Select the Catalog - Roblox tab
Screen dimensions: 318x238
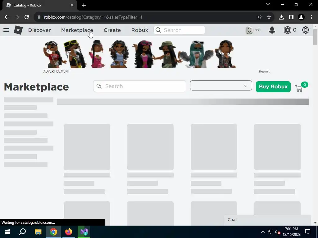39,5
